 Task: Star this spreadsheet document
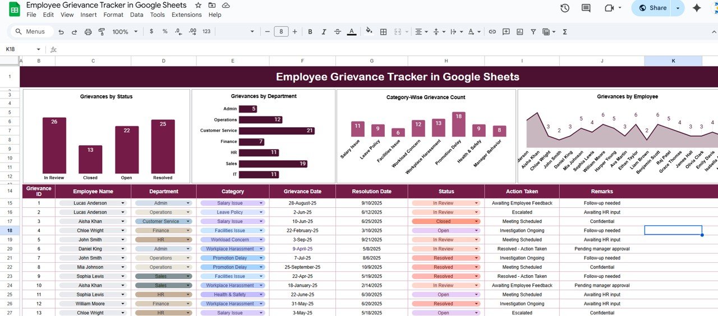[x=198, y=5]
